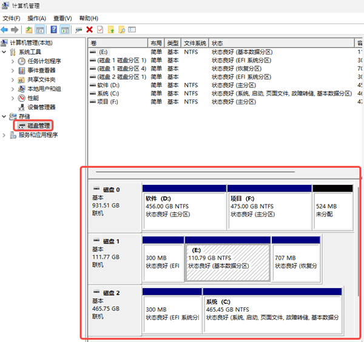The image size is (364, 342).
Task: Open the 操作(A) menu
Action: click(x=36, y=18)
